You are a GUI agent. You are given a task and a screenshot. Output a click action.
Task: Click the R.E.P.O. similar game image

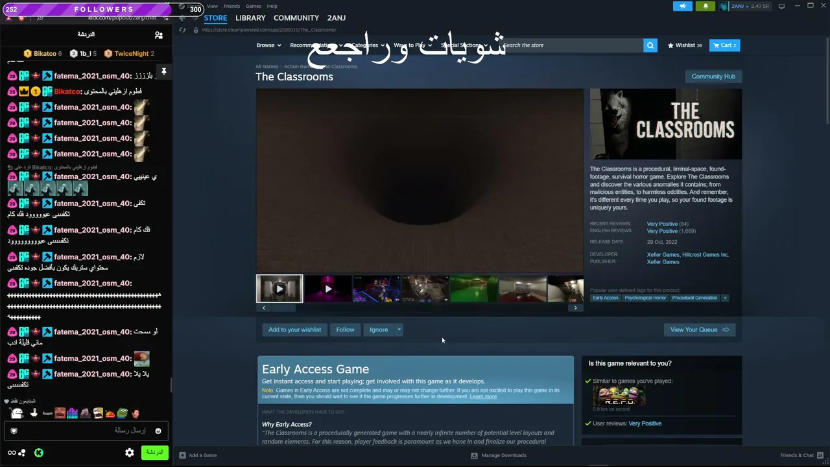tap(619, 396)
